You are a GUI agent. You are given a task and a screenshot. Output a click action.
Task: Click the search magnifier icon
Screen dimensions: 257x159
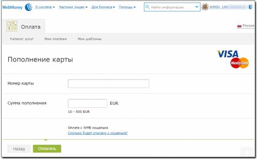tap(147, 7)
